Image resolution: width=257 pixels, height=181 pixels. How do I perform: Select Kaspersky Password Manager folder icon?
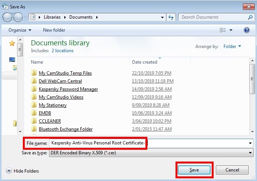(x=34, y=89)
